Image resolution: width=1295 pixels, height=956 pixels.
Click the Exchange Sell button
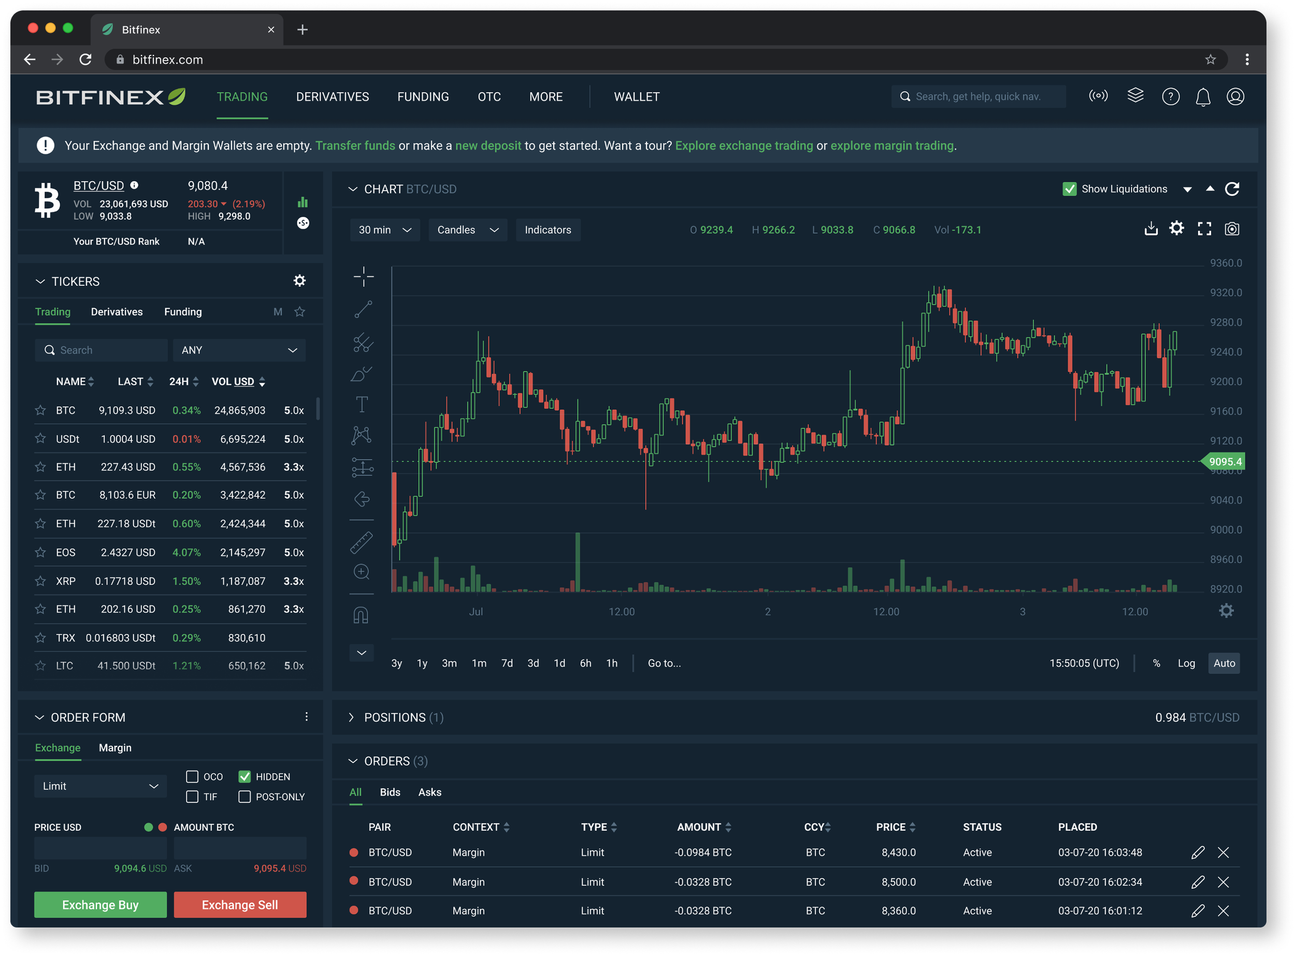click(240, 904)
